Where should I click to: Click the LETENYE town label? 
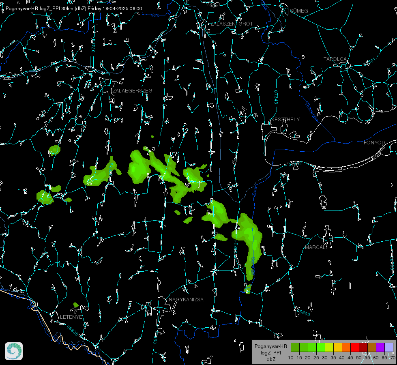click(71, 317)
